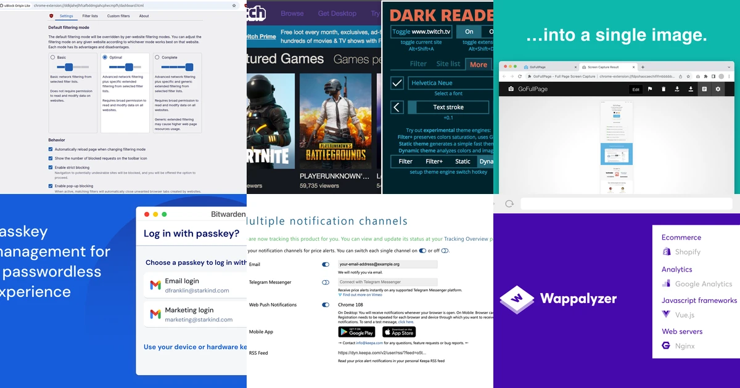The image size is (740, 388).
Task: Open the Site list tab in Dark Reader
Action: [x=448, y=63]
